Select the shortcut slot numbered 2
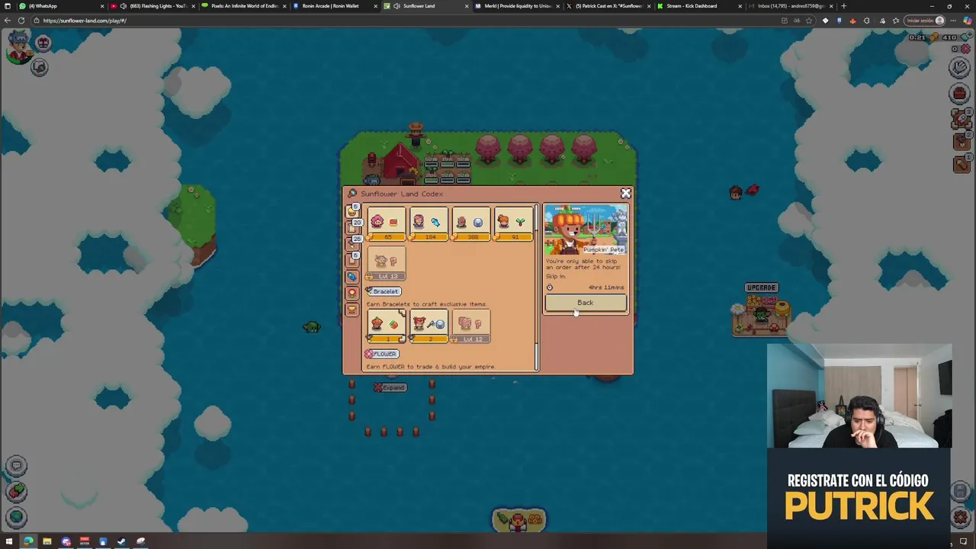The width and height of the screenshot is (976, 549). pyautogui.click(x=961, y=141)
